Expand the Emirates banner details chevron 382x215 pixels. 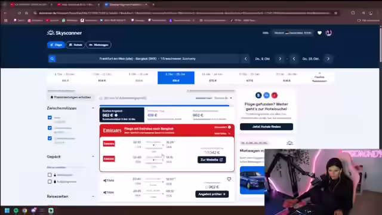(x=229, y=134)
